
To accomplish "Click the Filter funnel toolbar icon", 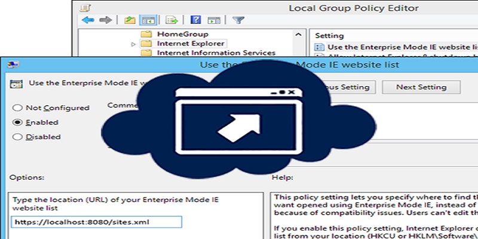I will (238, 20).
